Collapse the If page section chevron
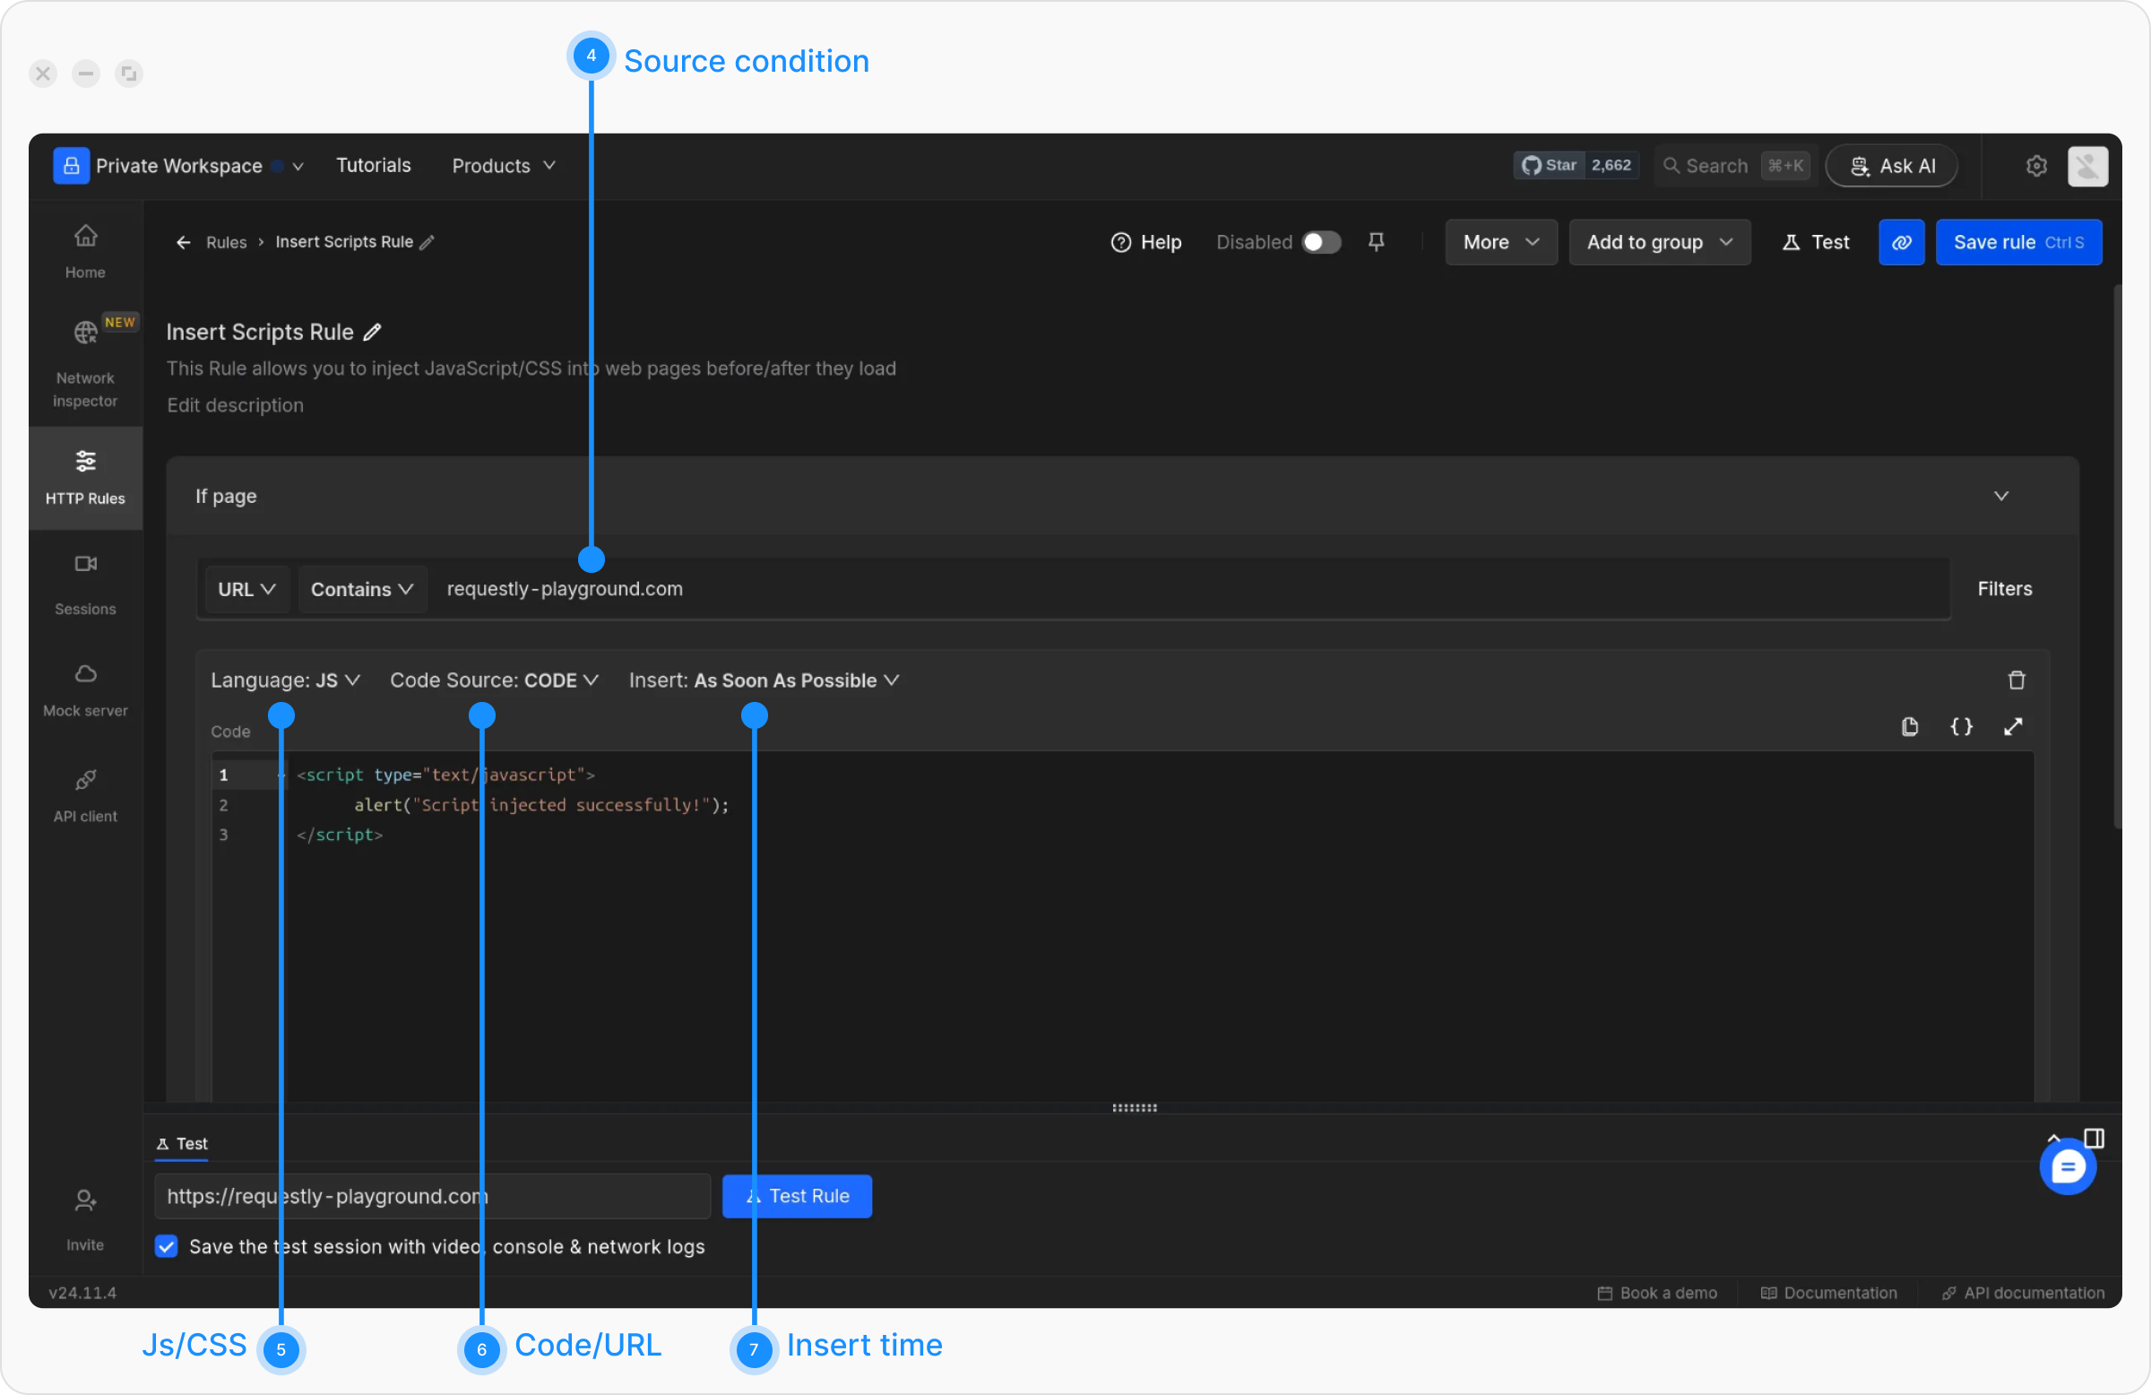The image size is (2151, 1395). pos(2000,496)
